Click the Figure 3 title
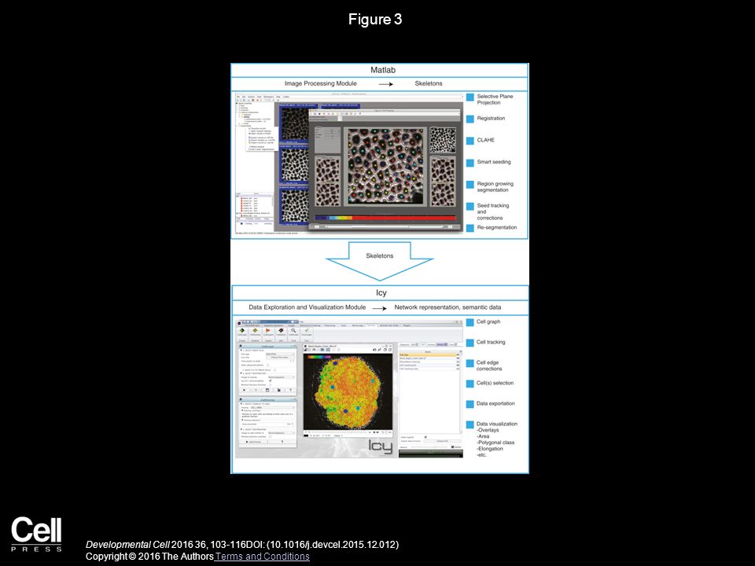The image size is (755, 566). (x=375, y=19)
